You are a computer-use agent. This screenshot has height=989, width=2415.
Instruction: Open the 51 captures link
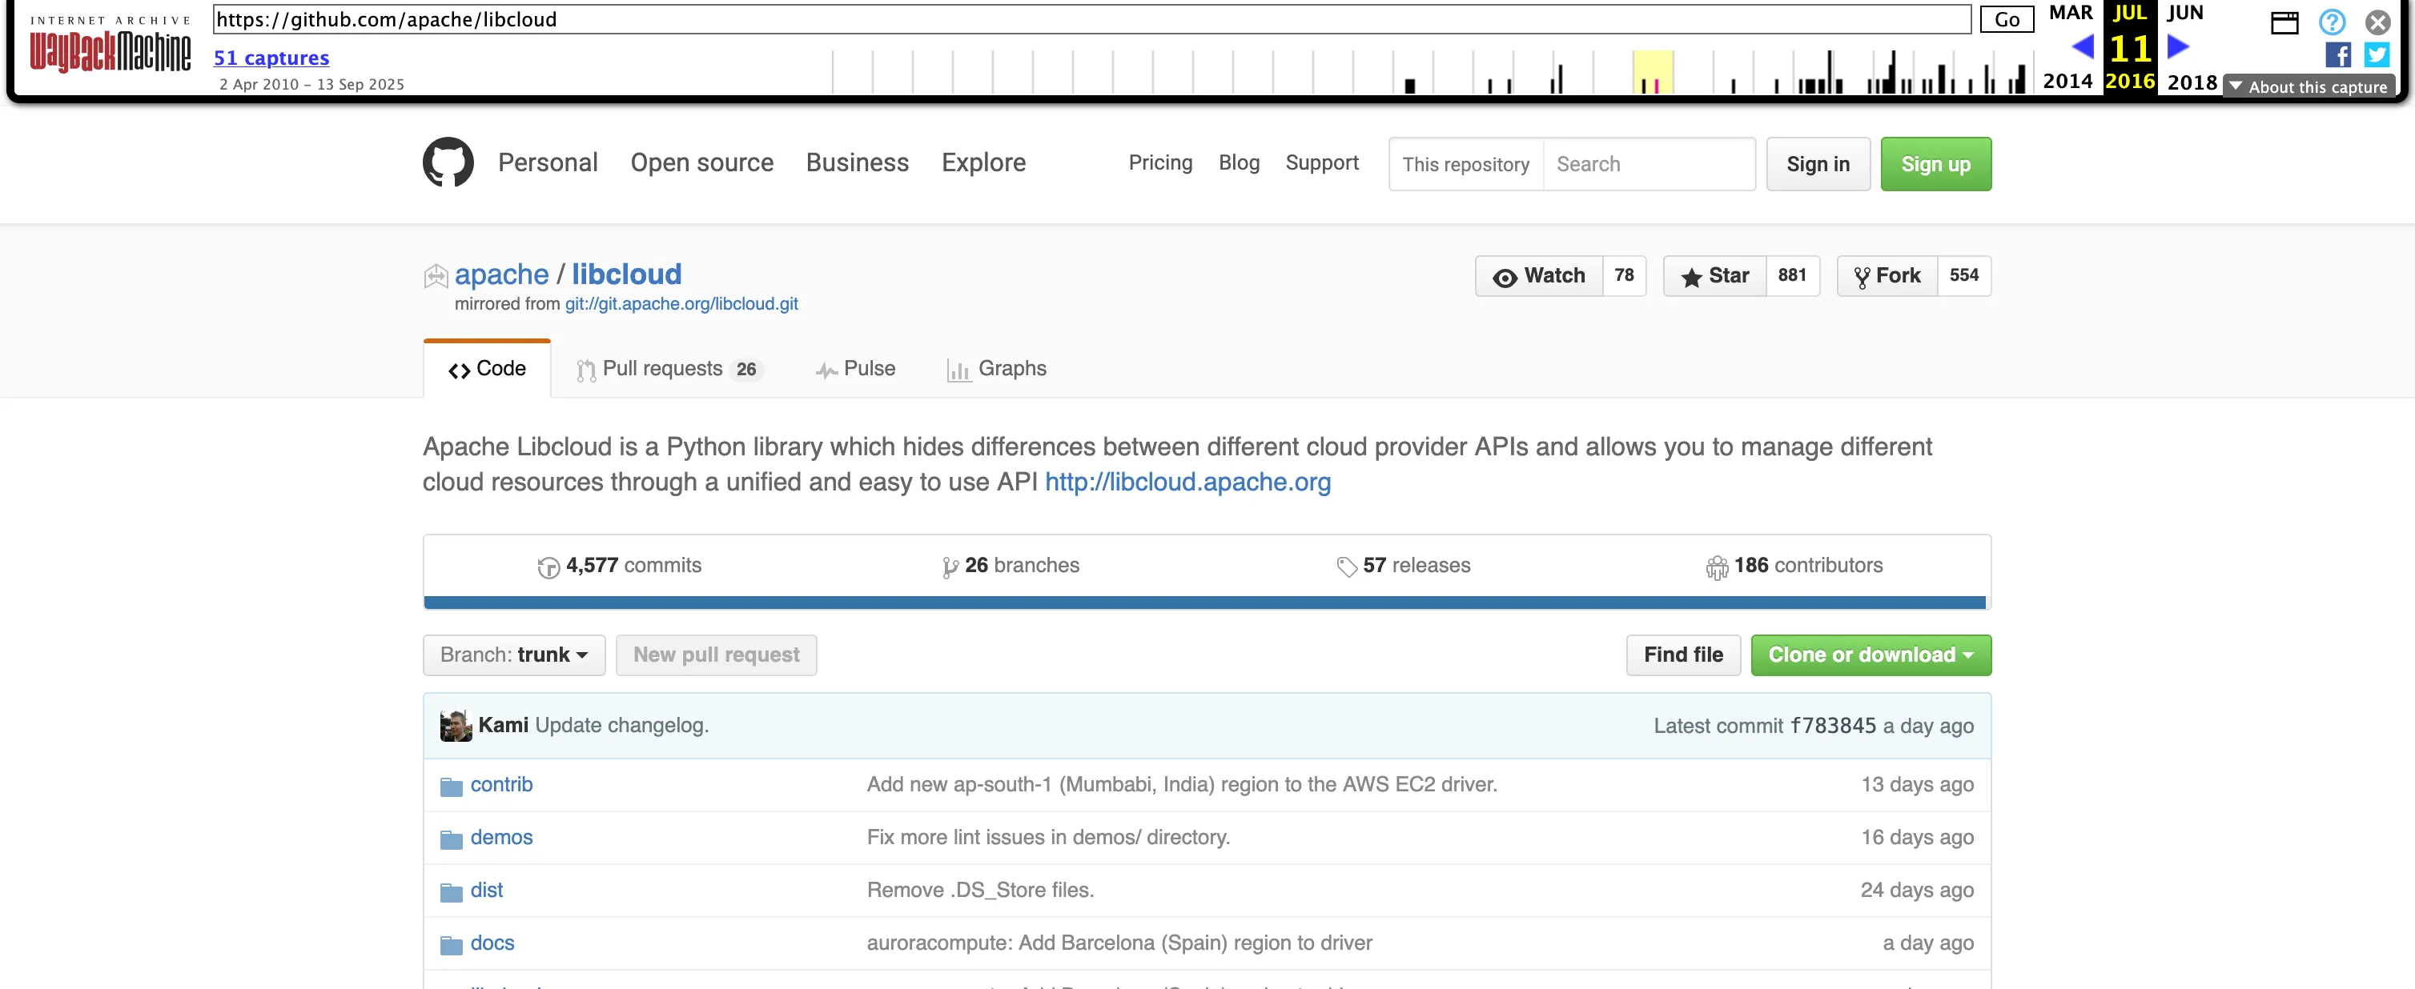(271, 58)
